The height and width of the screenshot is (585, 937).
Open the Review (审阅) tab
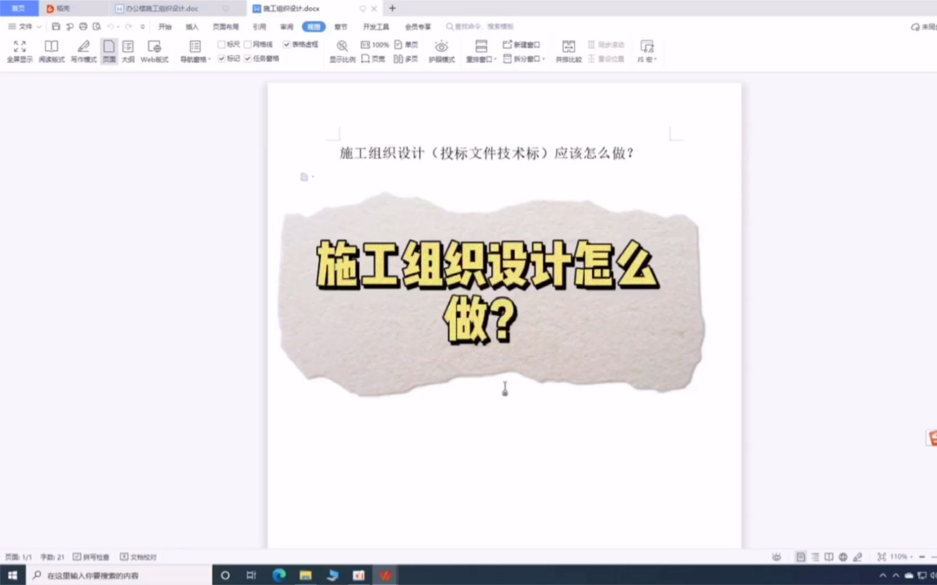point(287,26)
